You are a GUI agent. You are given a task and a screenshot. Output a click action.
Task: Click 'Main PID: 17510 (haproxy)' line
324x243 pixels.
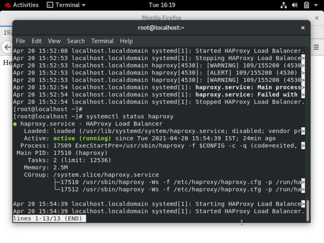[62, 153]
